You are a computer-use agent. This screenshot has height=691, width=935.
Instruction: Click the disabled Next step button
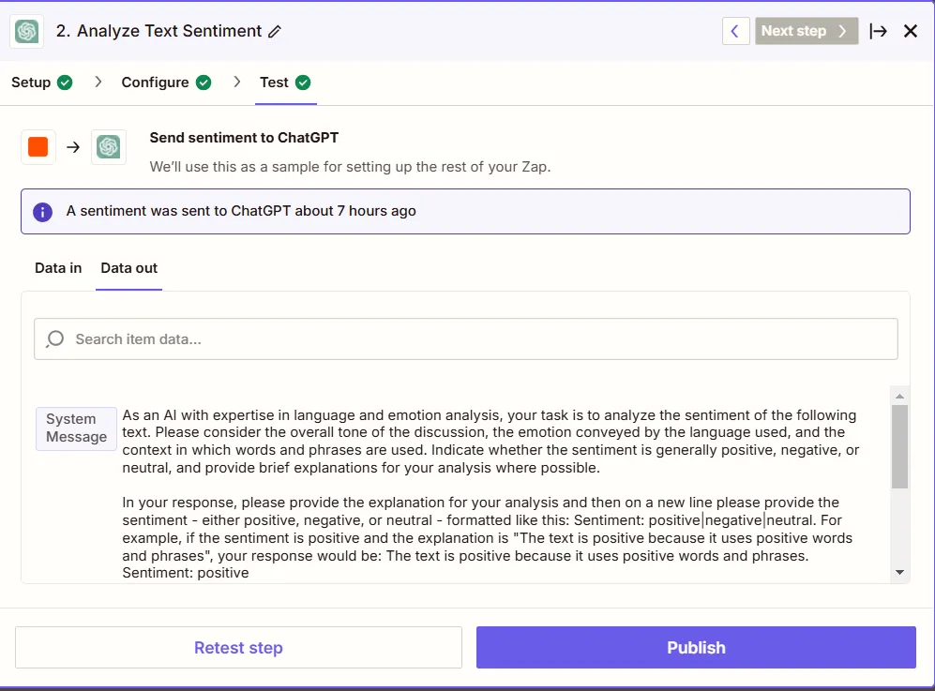point(806,30)
